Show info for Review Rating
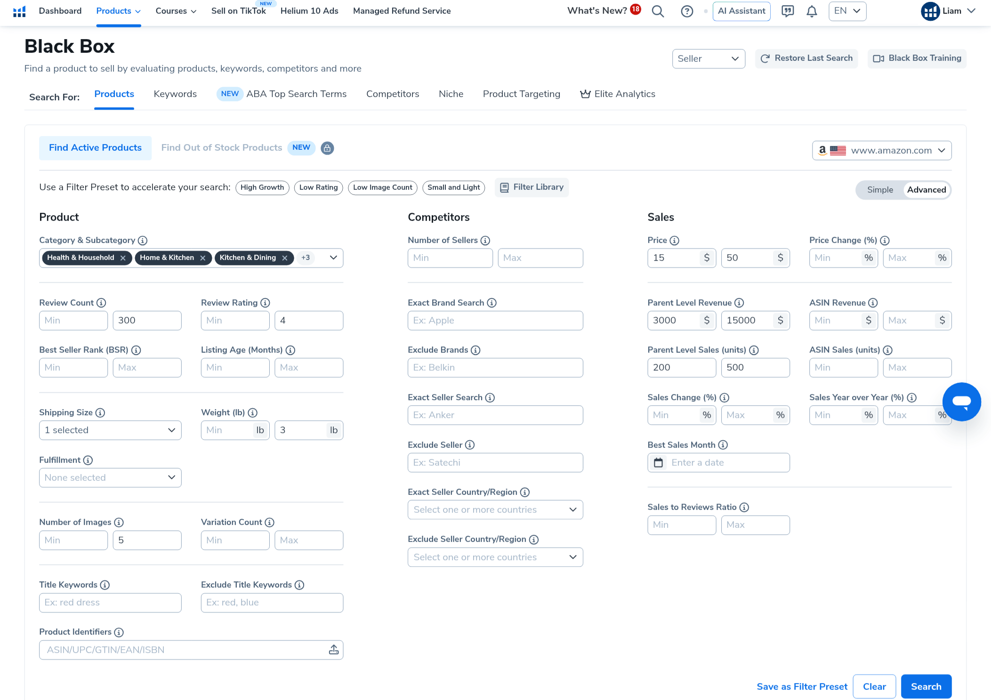991x700 pixels. pyautogui.click(x=265, y=303)
